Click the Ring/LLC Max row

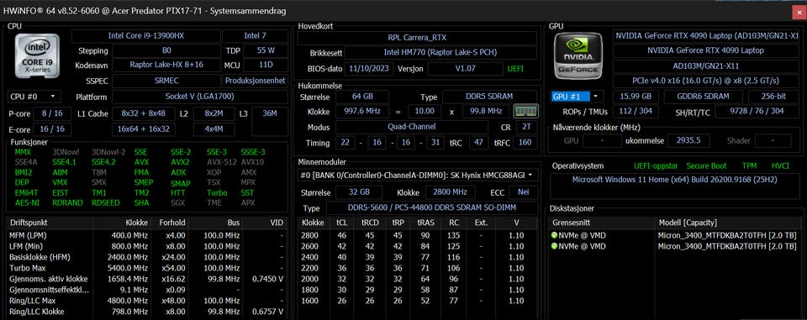pos(146,301)
